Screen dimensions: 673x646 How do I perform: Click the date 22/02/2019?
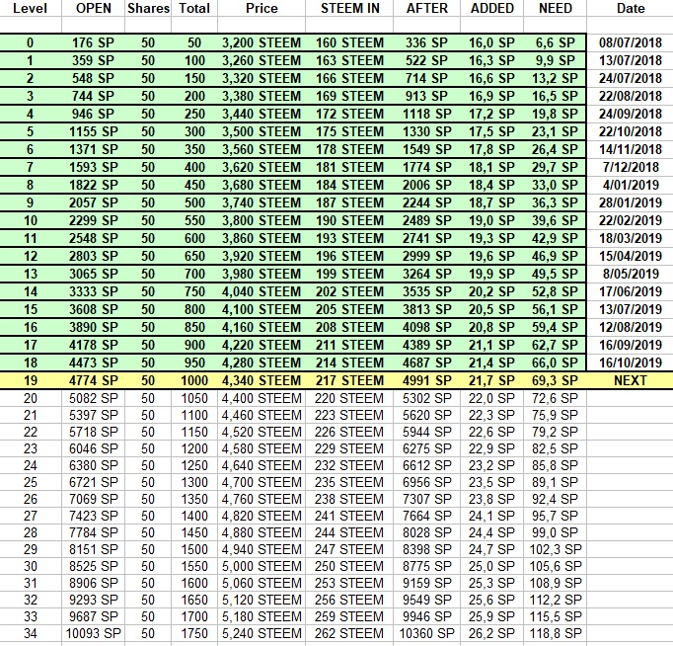pos(631,221)
